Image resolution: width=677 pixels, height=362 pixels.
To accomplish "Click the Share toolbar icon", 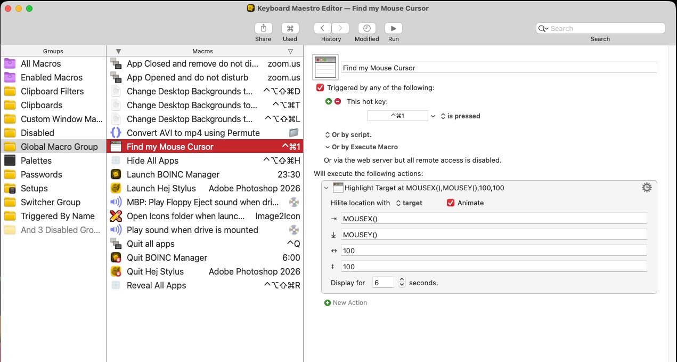I will tap(263, 29).
